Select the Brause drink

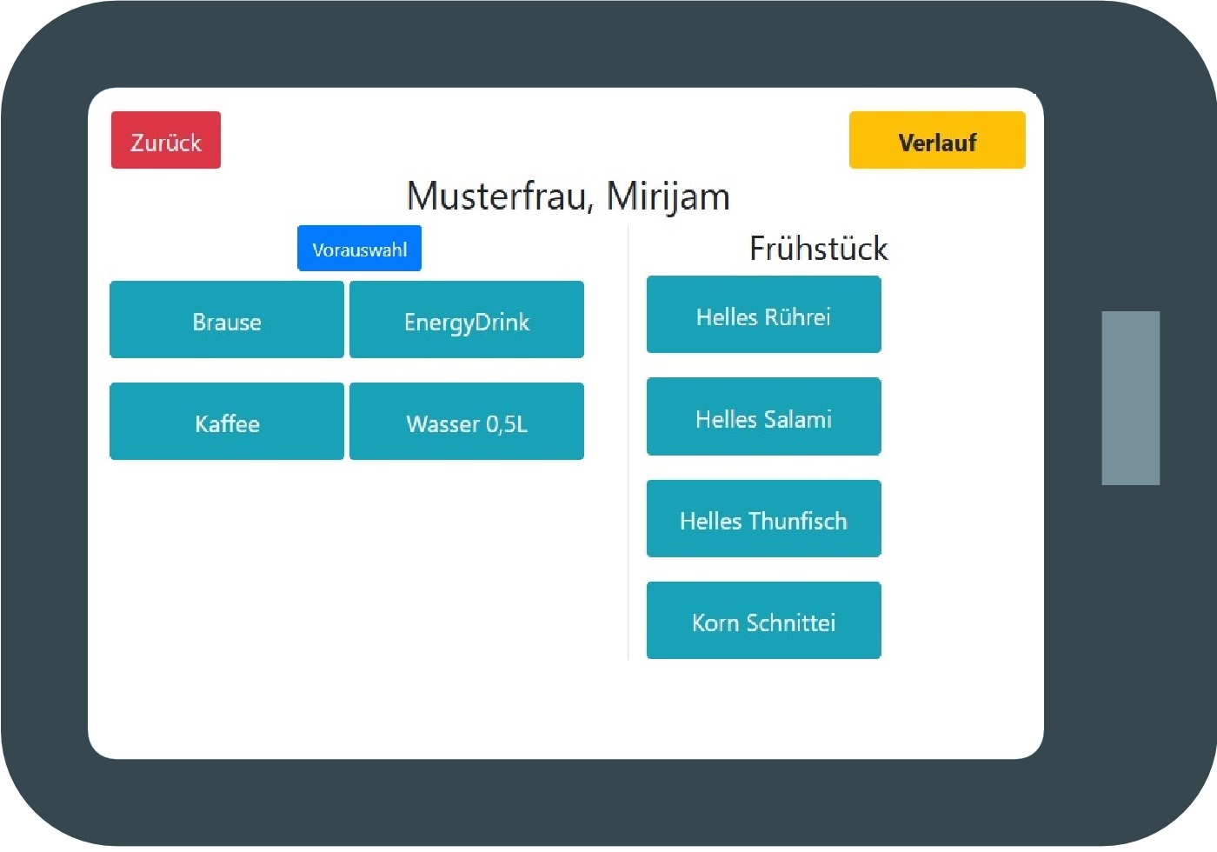[x=227, y=321]
